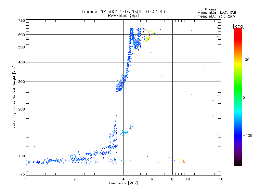Click the y-axis tick label '500'
260x195 pixels.
click(22, 47)
